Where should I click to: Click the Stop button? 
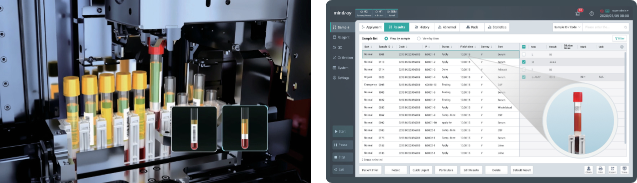point(342,157)
